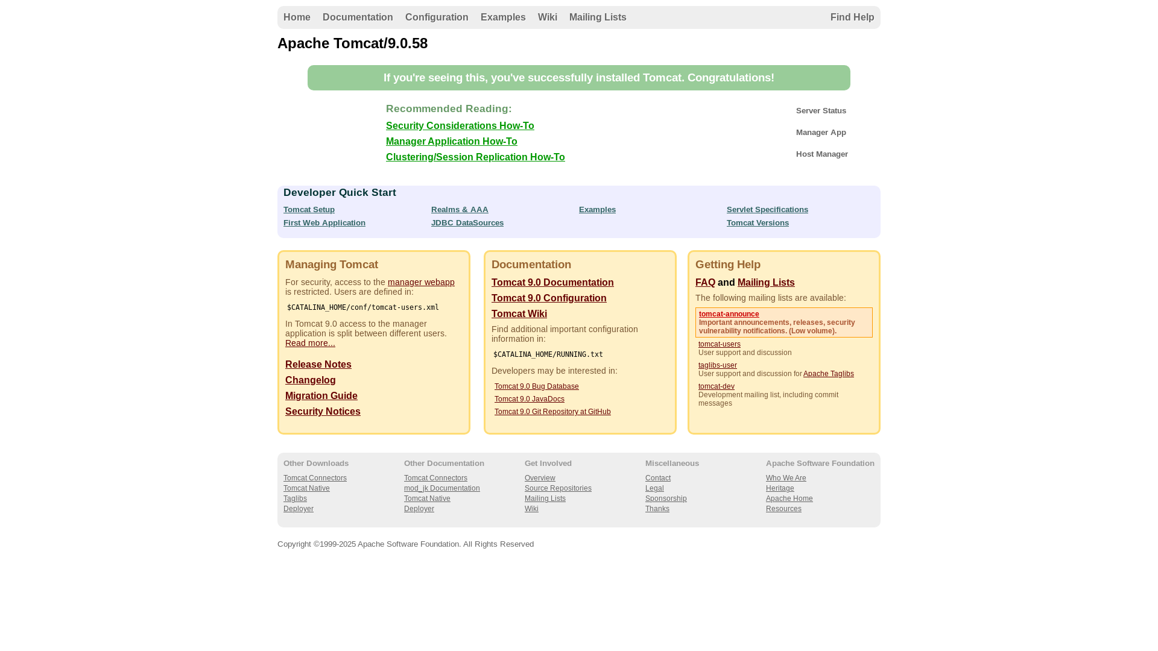The width and height of the screenshot is (1158, 651).
Task: Open Servlet Specifications link
Action: click(767, 210)
